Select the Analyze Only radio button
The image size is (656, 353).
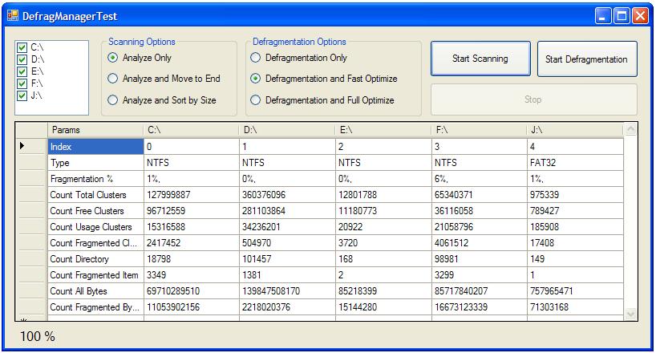[x=112, y=58]
